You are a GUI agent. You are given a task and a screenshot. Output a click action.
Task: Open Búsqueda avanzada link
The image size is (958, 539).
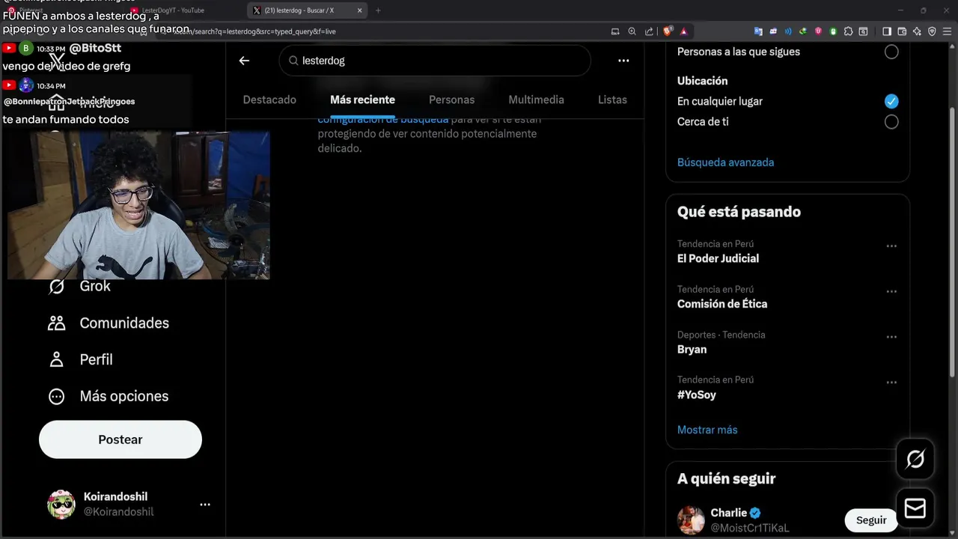tap(725, 162)
